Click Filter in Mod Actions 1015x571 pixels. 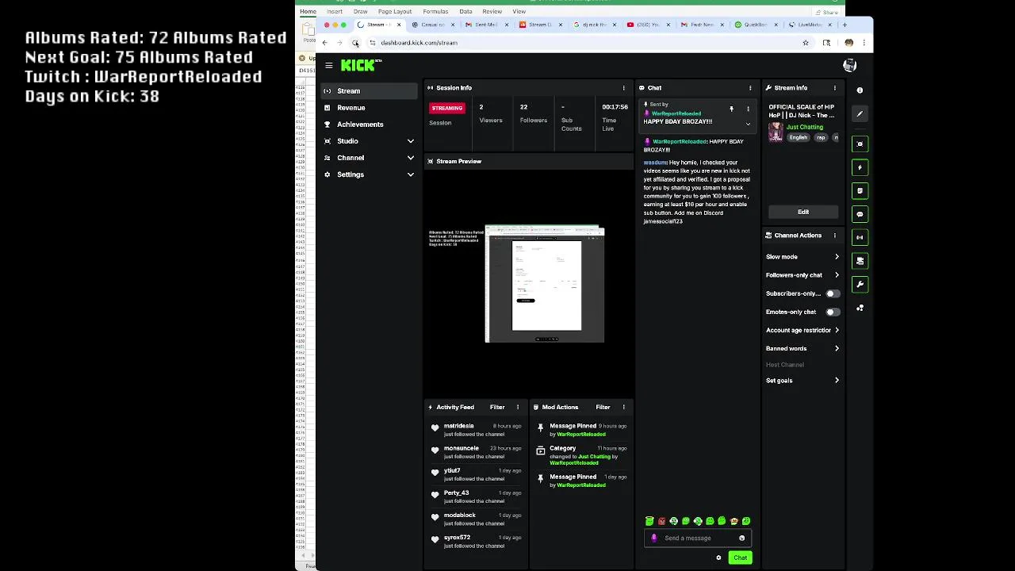coord(603,408)
